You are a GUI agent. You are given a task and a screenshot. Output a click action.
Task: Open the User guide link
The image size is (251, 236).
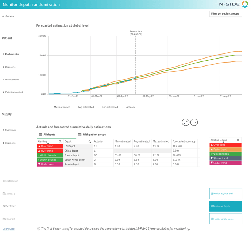8,229
